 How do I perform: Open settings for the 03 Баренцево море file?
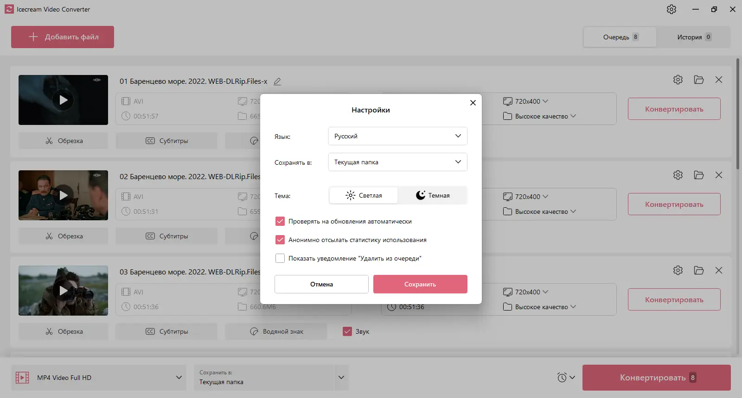click(678, 270)
